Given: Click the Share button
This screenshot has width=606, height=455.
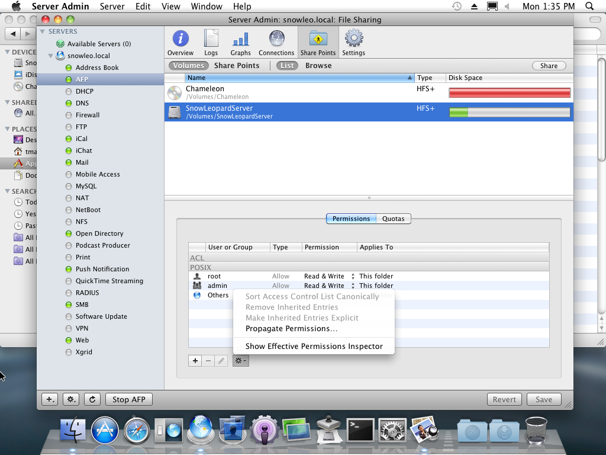Looking at the screenshot, I should [x=549, y=66].
